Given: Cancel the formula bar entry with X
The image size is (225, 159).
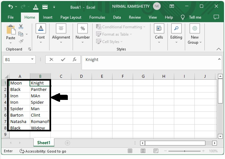Looking at the screenshot, I should pyautogui.click(x=51, y=59).
